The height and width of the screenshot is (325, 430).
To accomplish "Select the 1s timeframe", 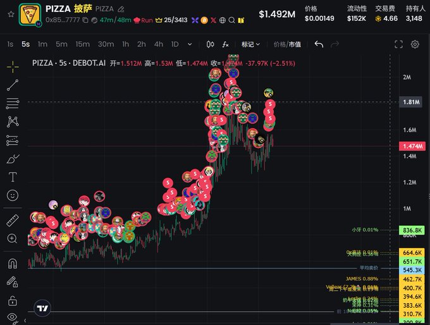I will click(10, 44).
